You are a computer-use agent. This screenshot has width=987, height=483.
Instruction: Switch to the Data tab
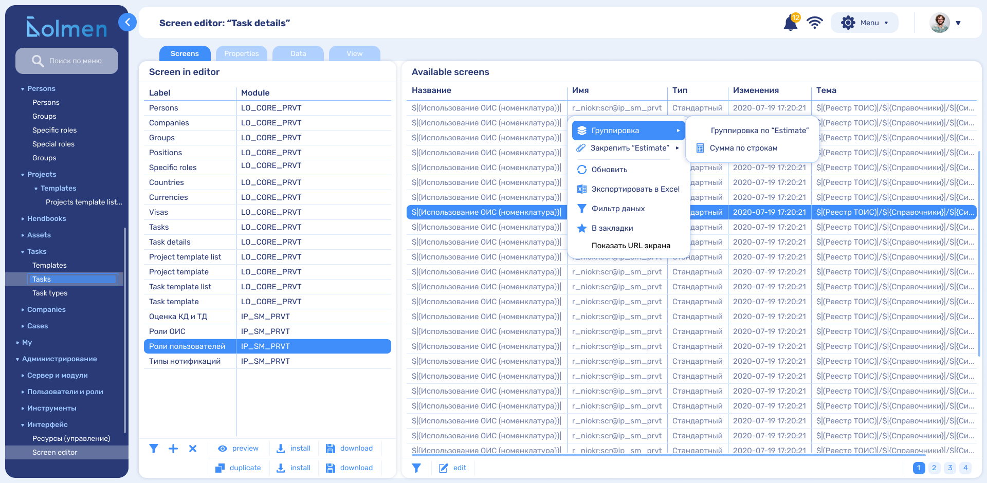click(x=298, y=53)
